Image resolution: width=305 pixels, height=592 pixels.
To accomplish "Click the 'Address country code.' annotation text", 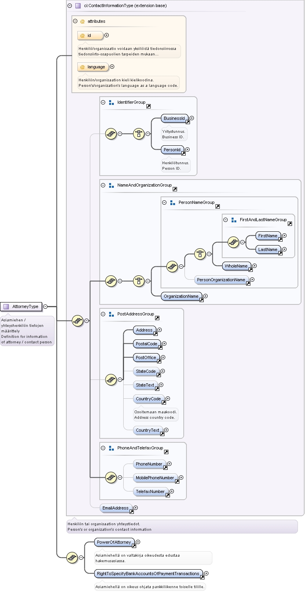I will click(x=155, y=417).
